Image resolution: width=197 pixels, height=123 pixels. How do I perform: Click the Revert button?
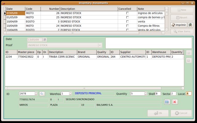[182, 18]
